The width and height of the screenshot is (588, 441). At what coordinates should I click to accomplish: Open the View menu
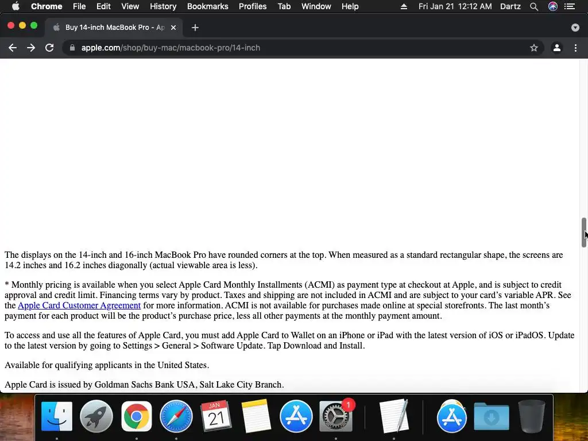pyautogui.click(x=130, y=6)
